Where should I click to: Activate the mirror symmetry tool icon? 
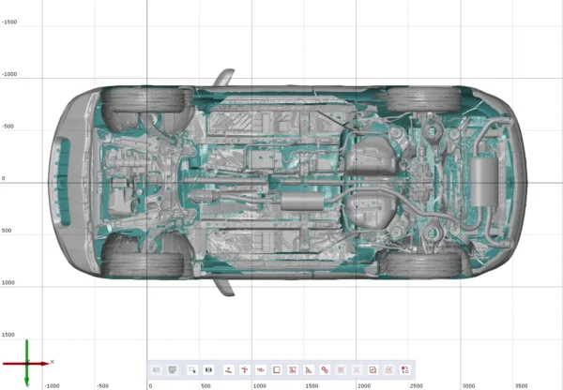point(208,369)
